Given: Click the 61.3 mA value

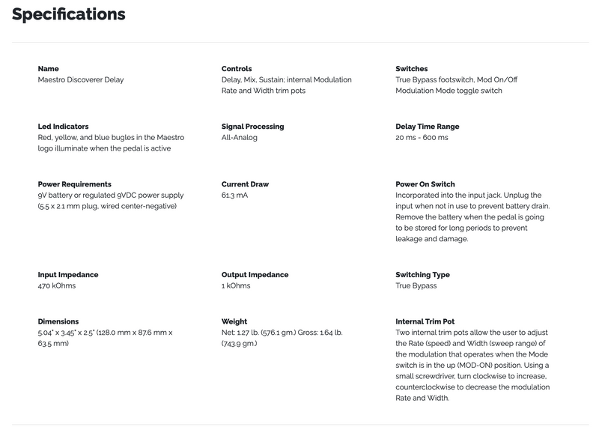Looking at the screenshot, I should [236, 196].
